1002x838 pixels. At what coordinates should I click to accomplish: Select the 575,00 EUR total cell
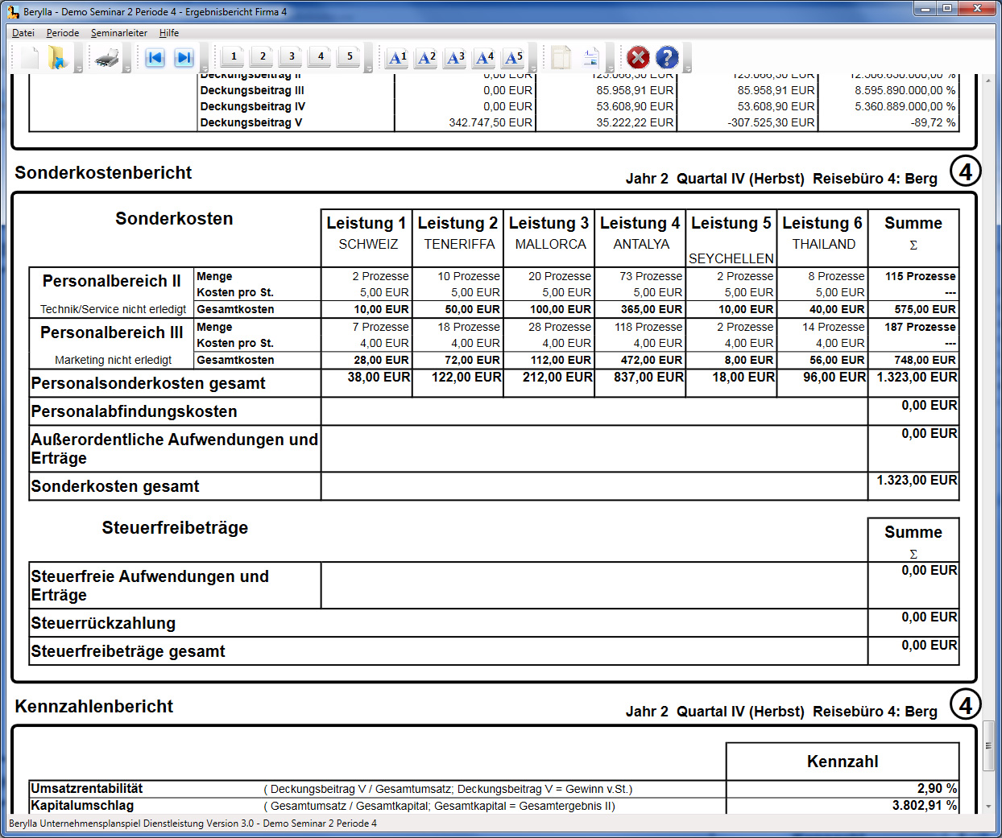coord(925,309)
